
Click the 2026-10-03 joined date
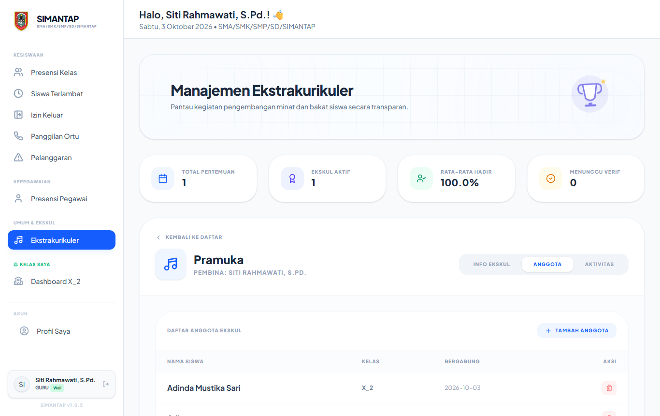click(x=462, y=388)
